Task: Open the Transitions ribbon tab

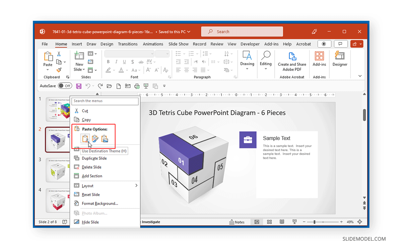Action: pyautogui.click(x=128, y=44)
